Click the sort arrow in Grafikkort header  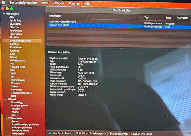click(x=141, y=17)
